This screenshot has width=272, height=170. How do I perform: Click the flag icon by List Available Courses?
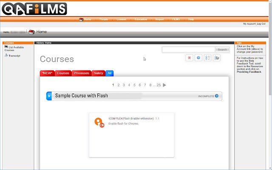pyautogui.click(x=6, y=47)
